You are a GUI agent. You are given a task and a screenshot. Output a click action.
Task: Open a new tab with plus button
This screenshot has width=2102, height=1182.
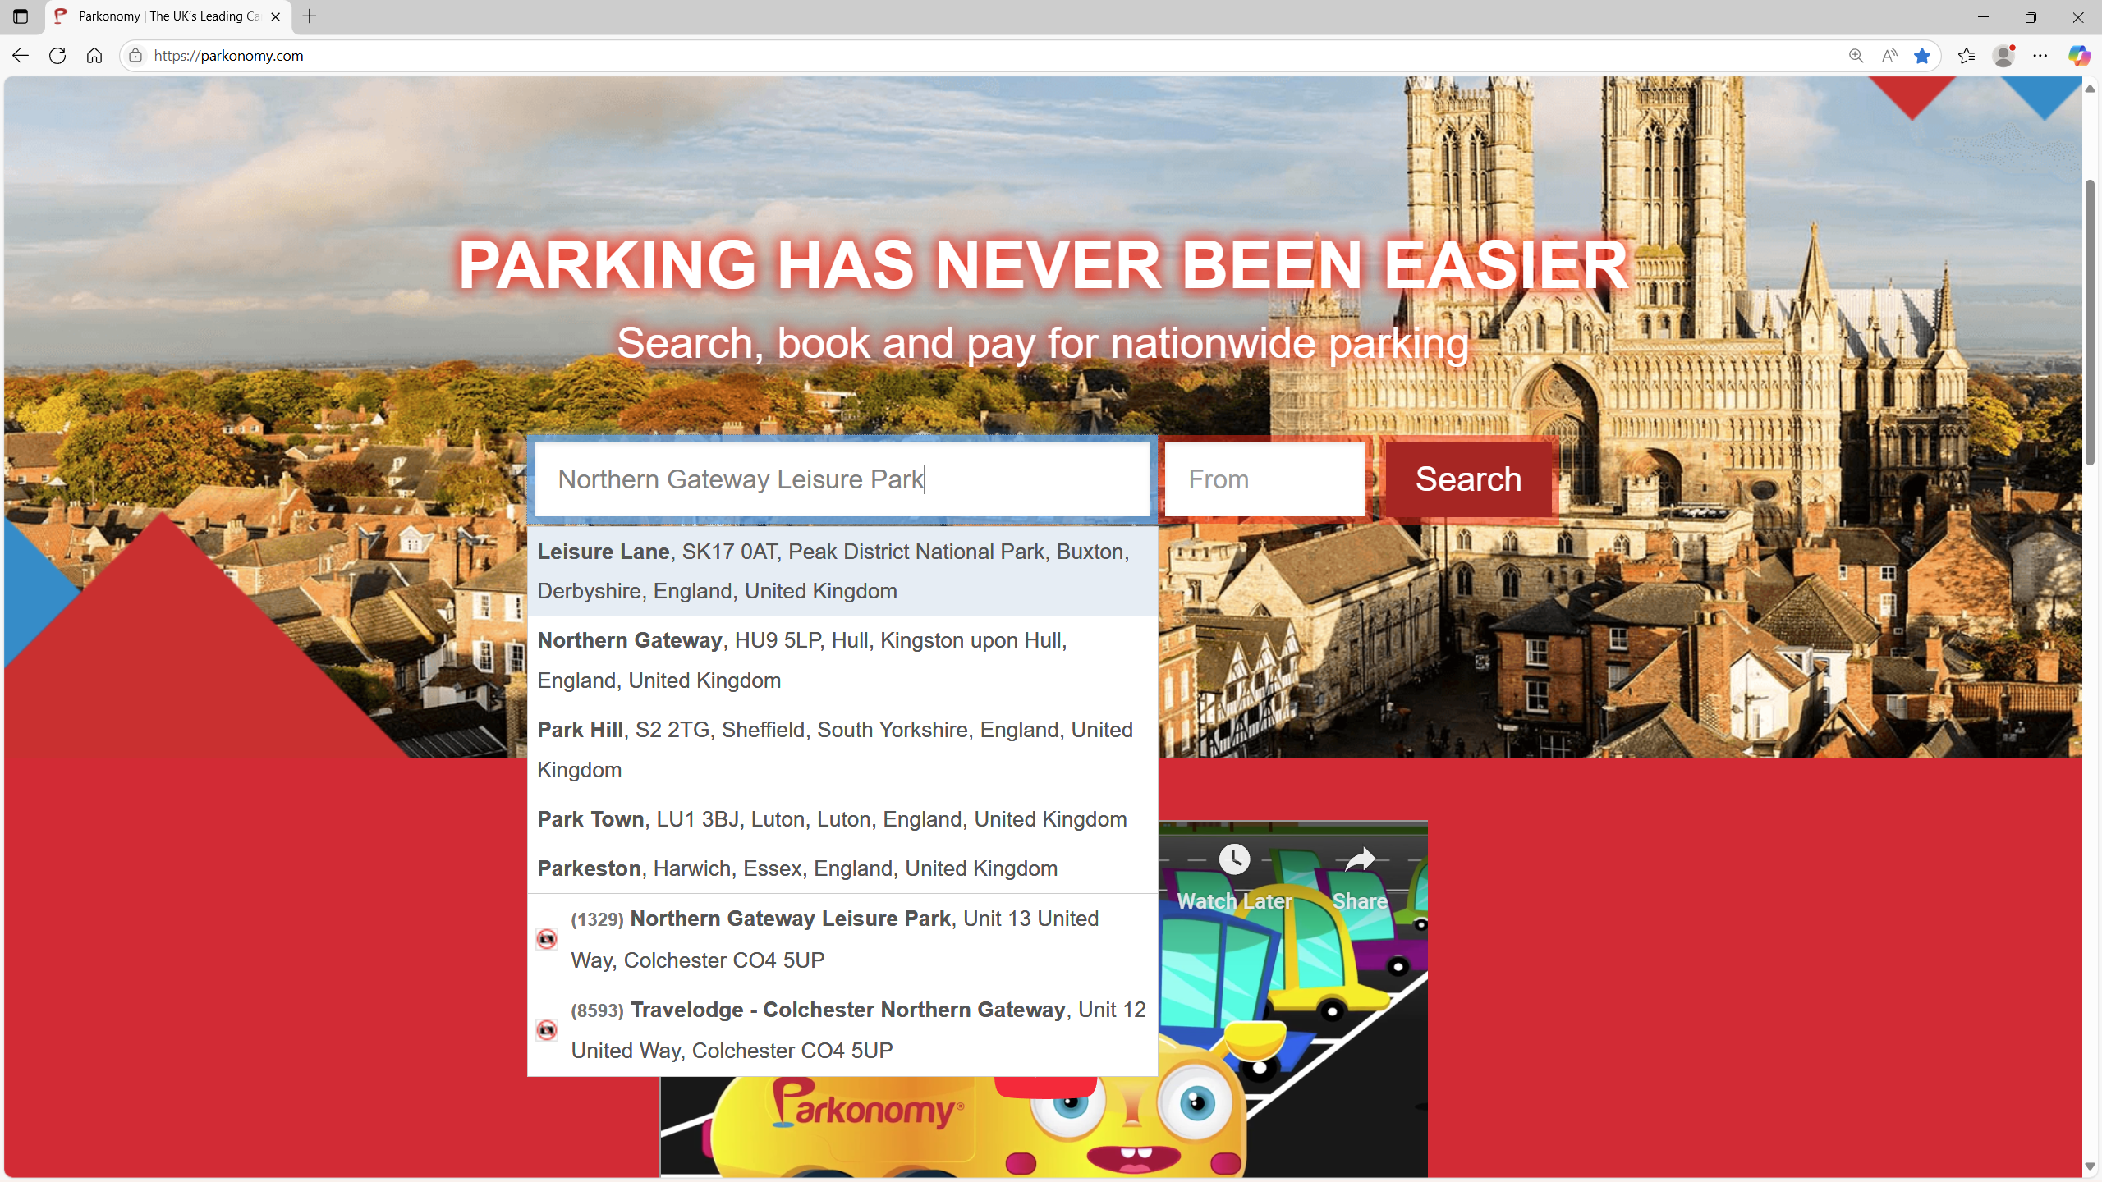click(310, 16)
